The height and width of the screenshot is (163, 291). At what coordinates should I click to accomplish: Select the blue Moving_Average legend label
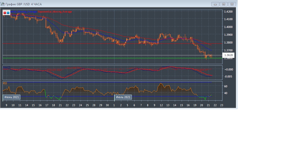pyautogui.click(x=23, y=12)
